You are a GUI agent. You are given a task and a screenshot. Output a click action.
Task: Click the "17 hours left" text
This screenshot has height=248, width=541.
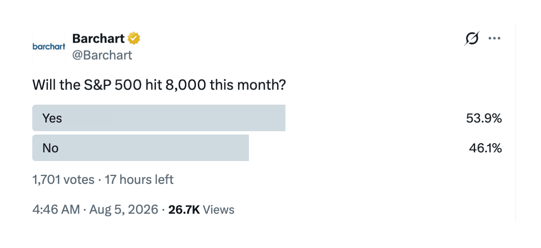pos(139,180)
